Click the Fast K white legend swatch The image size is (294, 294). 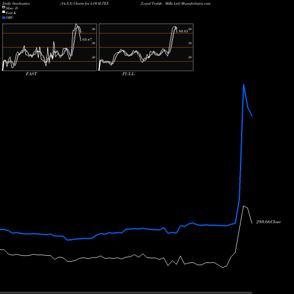click(x=4, y=12)
